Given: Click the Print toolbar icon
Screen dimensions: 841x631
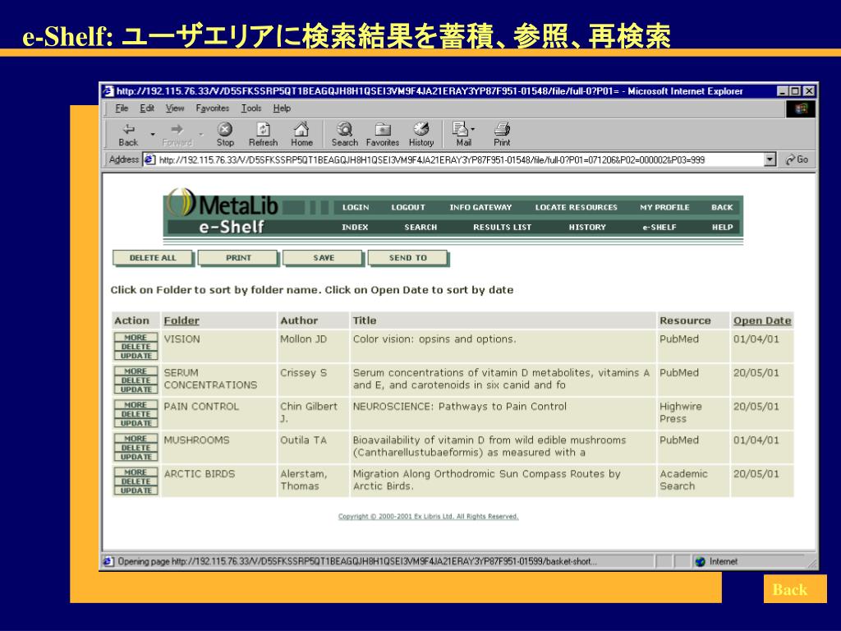Looking at the screenshot, I should (502, 134).
